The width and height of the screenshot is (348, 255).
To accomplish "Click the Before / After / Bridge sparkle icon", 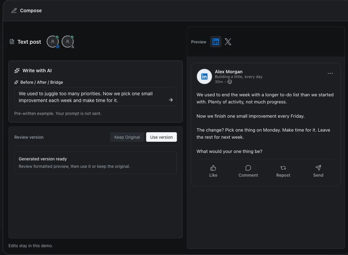I will (16, 82).
